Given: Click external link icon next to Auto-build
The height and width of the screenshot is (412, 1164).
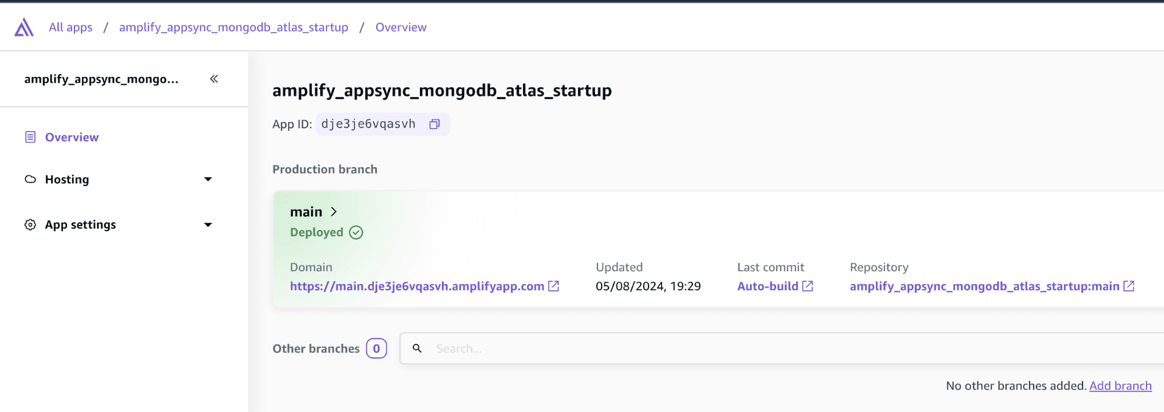Looking at the screenshot, I should point(808,286).
